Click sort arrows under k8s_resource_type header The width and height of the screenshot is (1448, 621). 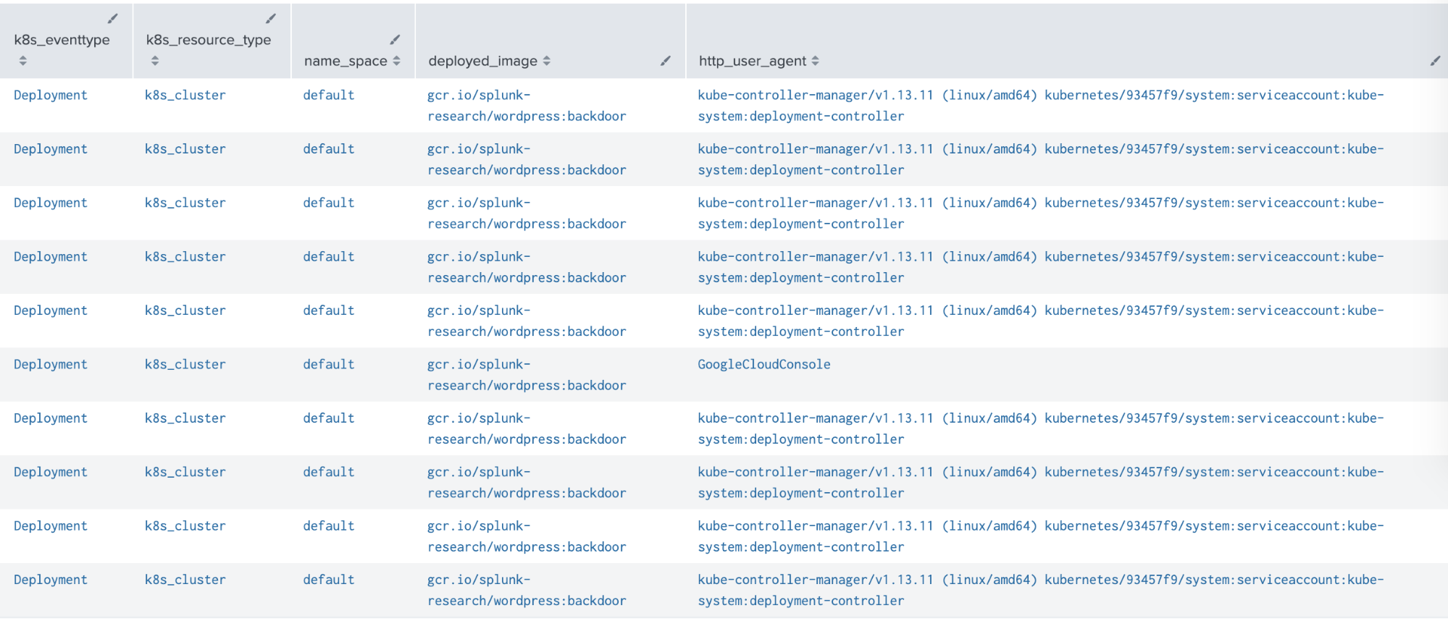tap(155, 61)
